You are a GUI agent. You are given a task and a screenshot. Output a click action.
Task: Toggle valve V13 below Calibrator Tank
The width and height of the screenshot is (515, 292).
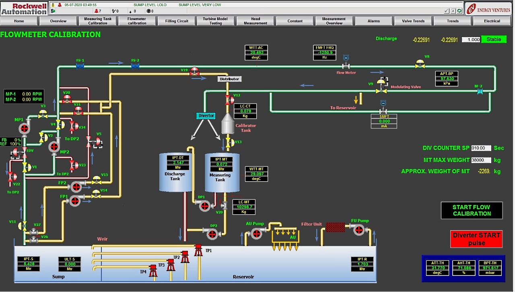(229, 142)
